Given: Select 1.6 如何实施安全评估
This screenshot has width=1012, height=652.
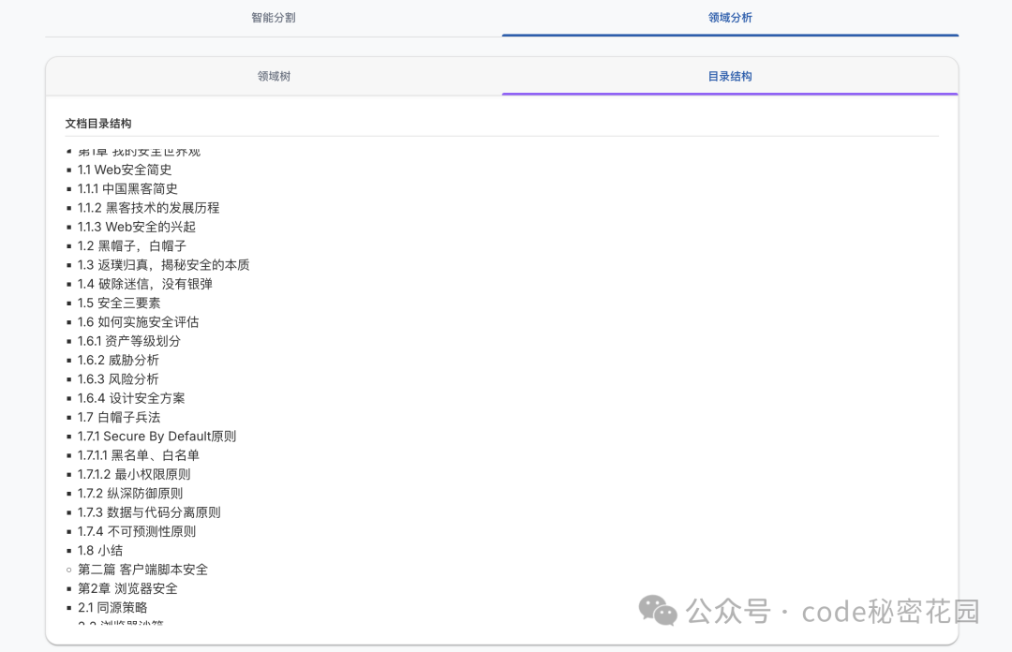Looking at the screenshot, I should coord(138,322).
